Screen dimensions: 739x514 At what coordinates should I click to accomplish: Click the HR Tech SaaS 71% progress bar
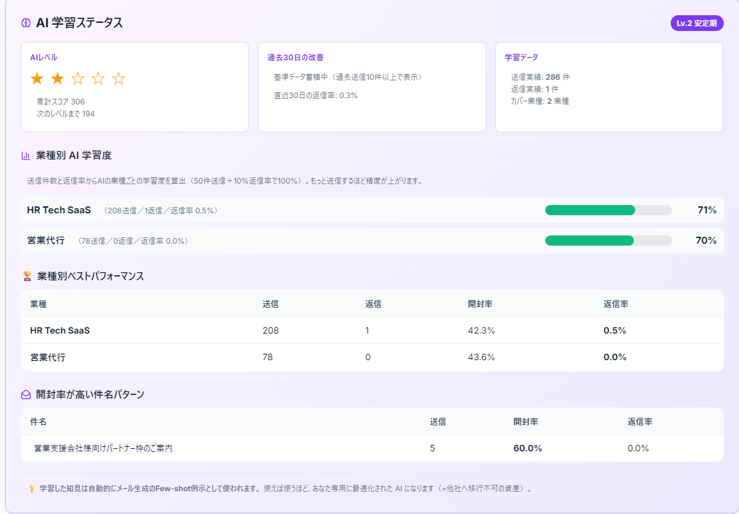pyautogui.click(x=608, y=210)
